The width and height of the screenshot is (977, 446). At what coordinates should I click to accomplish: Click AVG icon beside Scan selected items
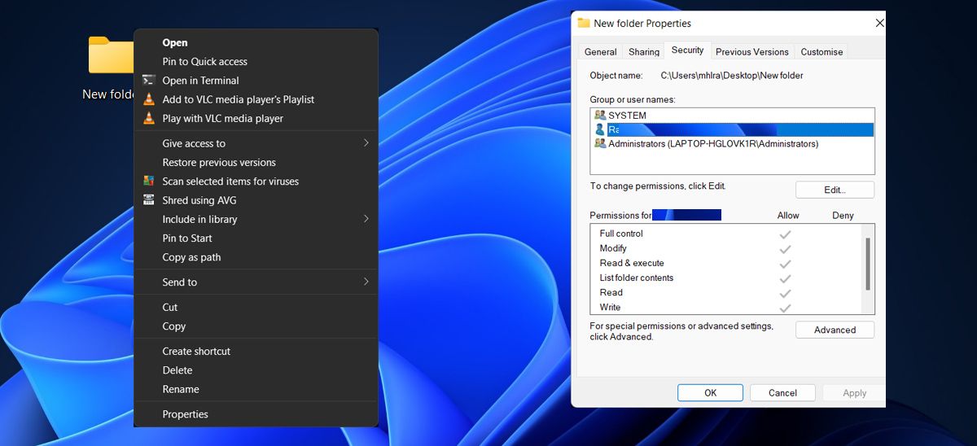(148, 181)
